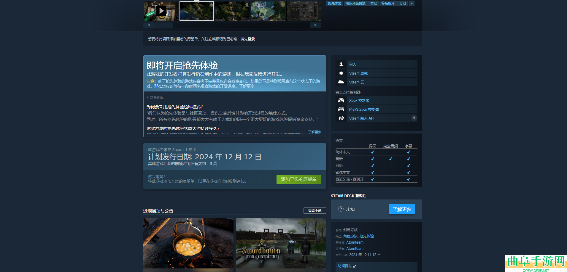Click the 简体中文 language row label
The image size is (567, 272).
[x=343, y=152]
